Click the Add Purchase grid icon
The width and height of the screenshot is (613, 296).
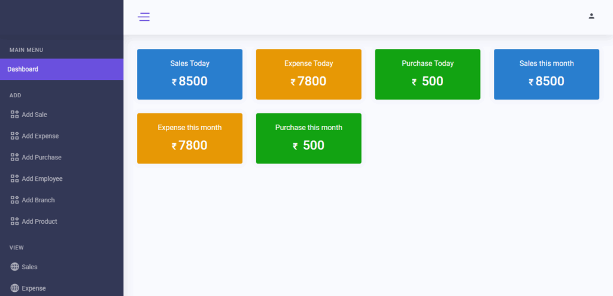15,158
